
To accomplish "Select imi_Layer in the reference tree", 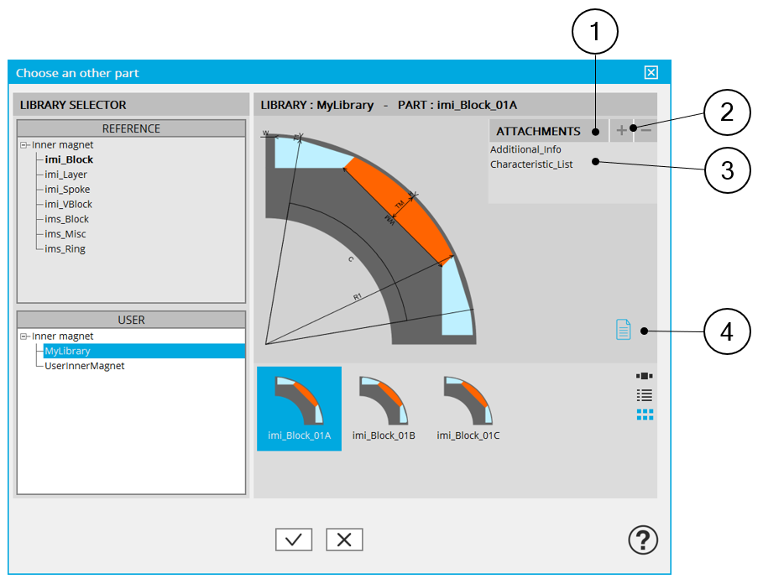I will click(65, 175).
